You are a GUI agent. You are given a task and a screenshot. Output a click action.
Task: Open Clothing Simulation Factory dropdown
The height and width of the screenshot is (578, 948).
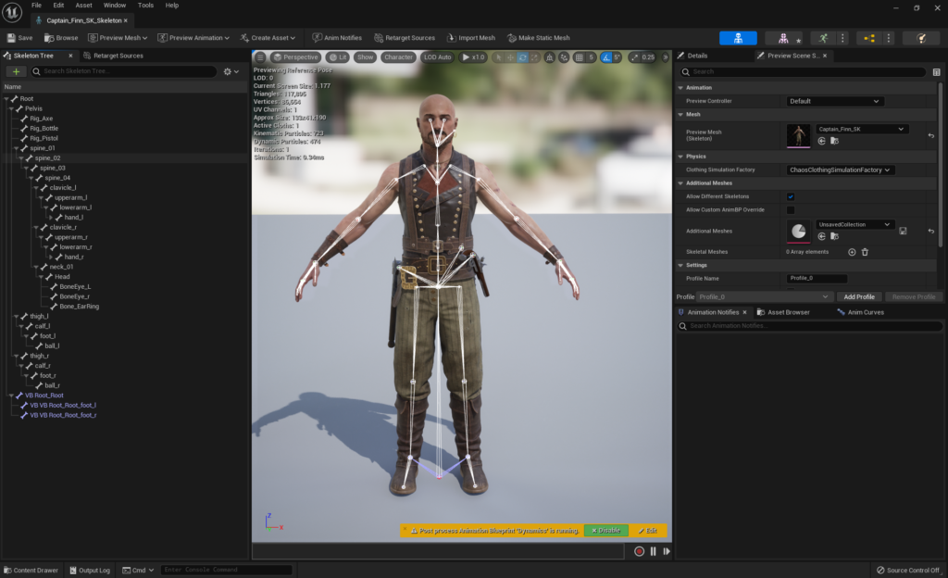coord(840,170)
